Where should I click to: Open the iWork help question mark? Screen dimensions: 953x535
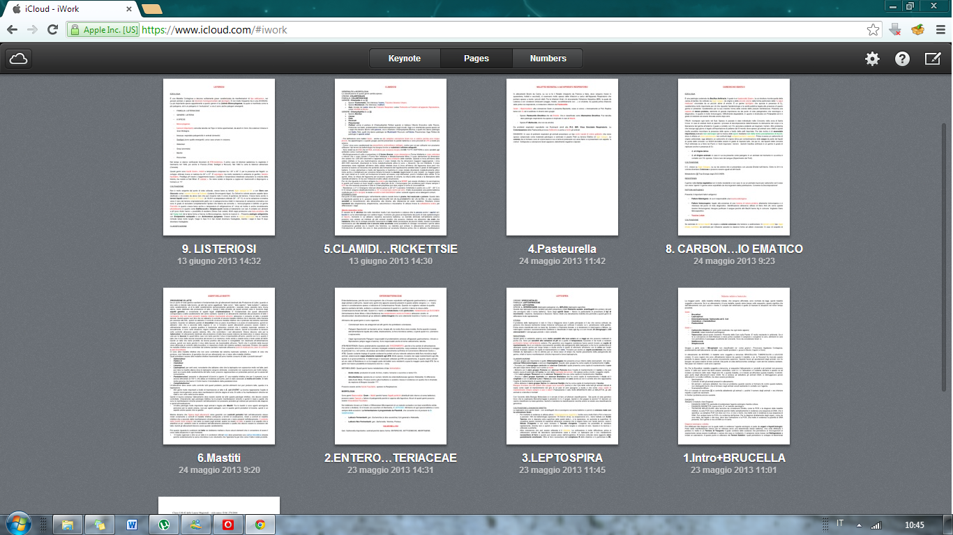[903, 59]
